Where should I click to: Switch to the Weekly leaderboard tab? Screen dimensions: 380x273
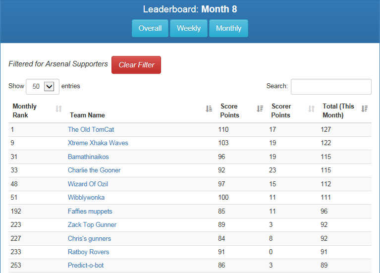[x=188, y=28]
